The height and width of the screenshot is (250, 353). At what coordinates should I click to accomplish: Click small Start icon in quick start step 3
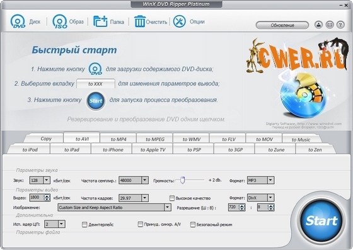pyautogui.click(x=96, y=101)
